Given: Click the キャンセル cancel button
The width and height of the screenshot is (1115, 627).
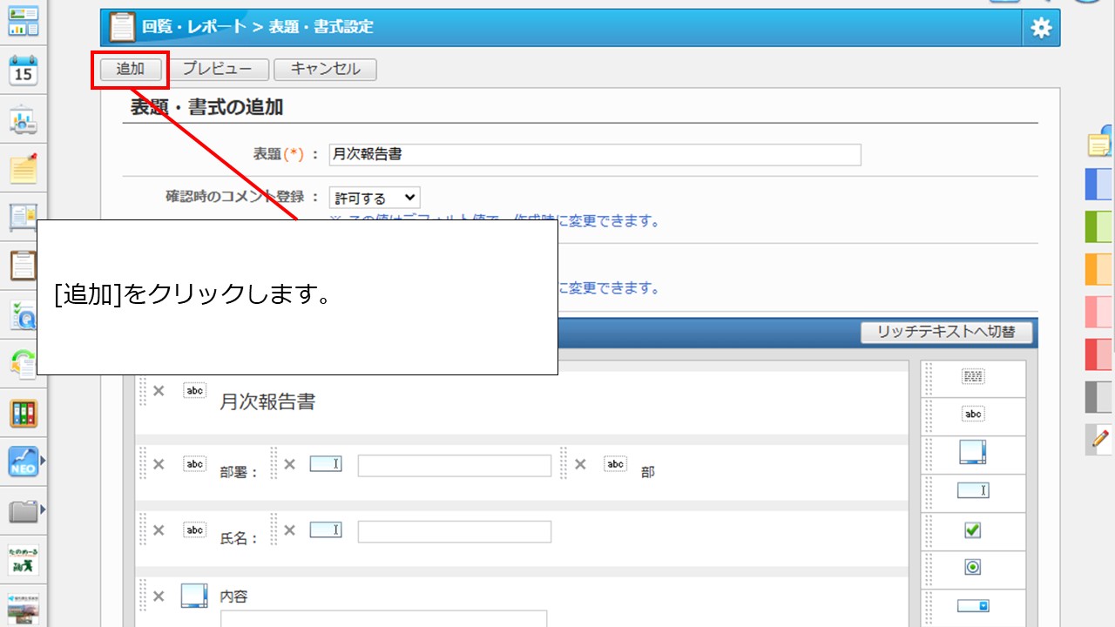Looking at the screenshot, I should tap(325, 70).
